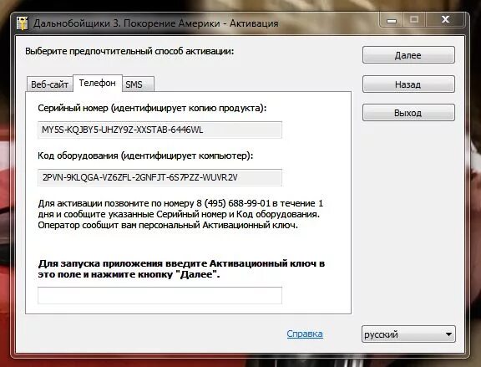Click 'Выберите предпочтительный способ активации' heading
This screenshot has height=367, width=481.
click(129, 51)
